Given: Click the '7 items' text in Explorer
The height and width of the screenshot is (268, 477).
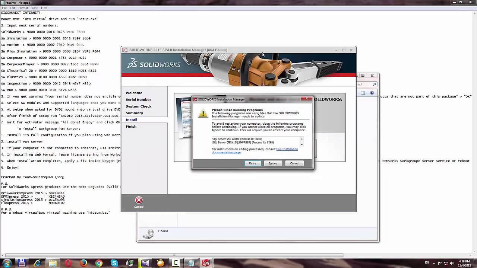Looking at the screenshot, I should pyautogui.click(x=163, y=231).
